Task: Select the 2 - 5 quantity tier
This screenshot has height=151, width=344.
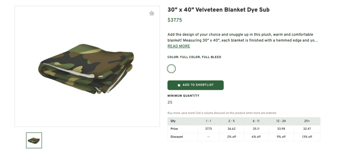Action: pos(232,121)
